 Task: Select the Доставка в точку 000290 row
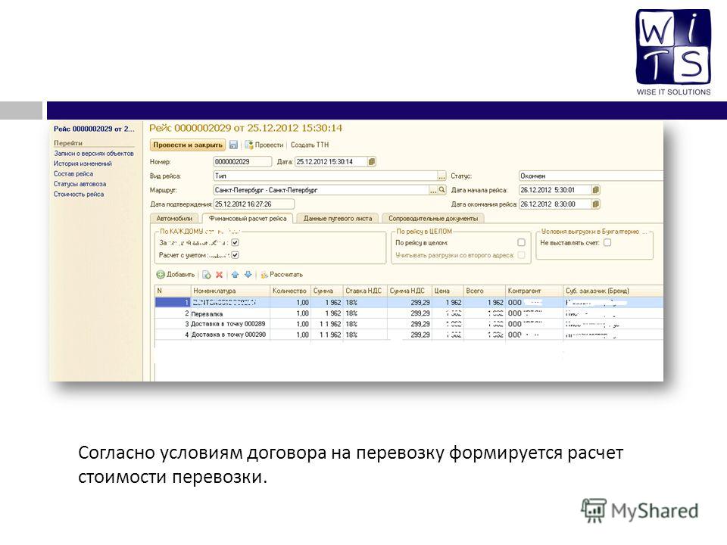pyautogui.click(x=408, y=335)
